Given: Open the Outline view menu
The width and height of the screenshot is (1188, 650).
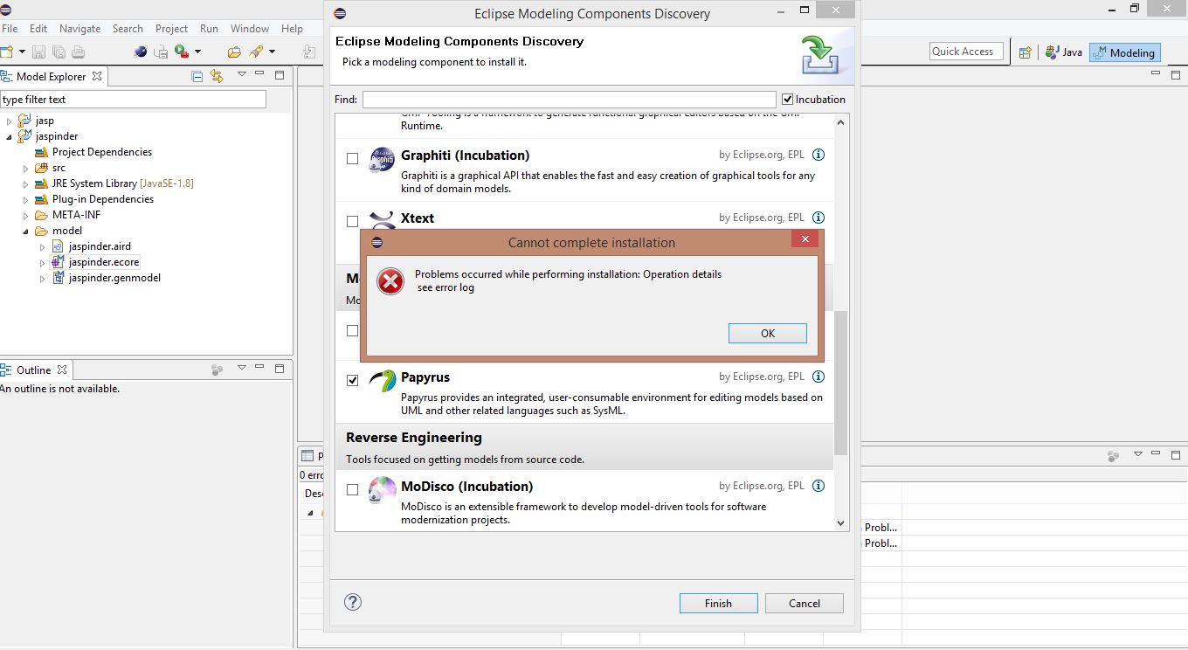Looking at the screenshot, I should click(242, 369).
